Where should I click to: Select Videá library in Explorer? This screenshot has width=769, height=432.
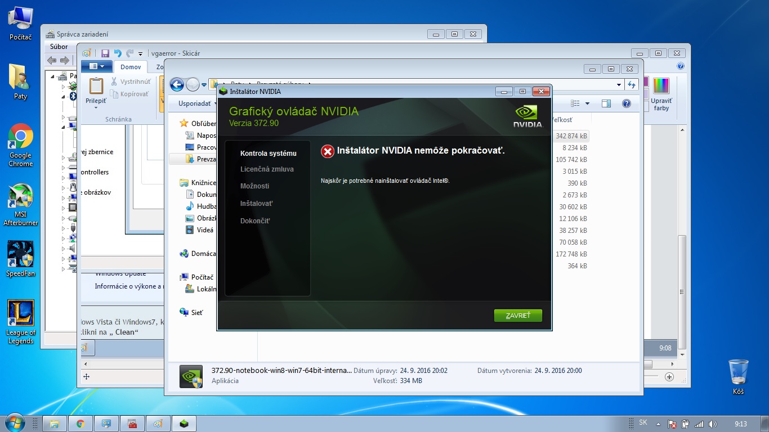pos(200,229)
